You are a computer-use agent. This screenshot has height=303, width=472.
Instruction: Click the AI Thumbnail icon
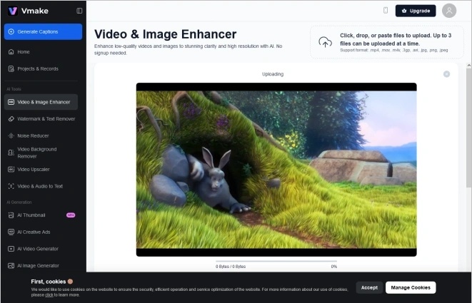(x=11, y=215)
